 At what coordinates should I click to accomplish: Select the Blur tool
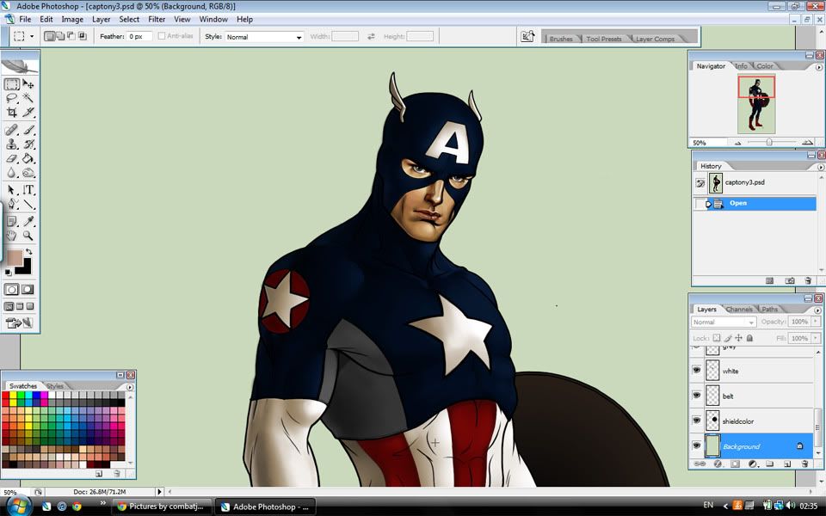pos(11,172)
